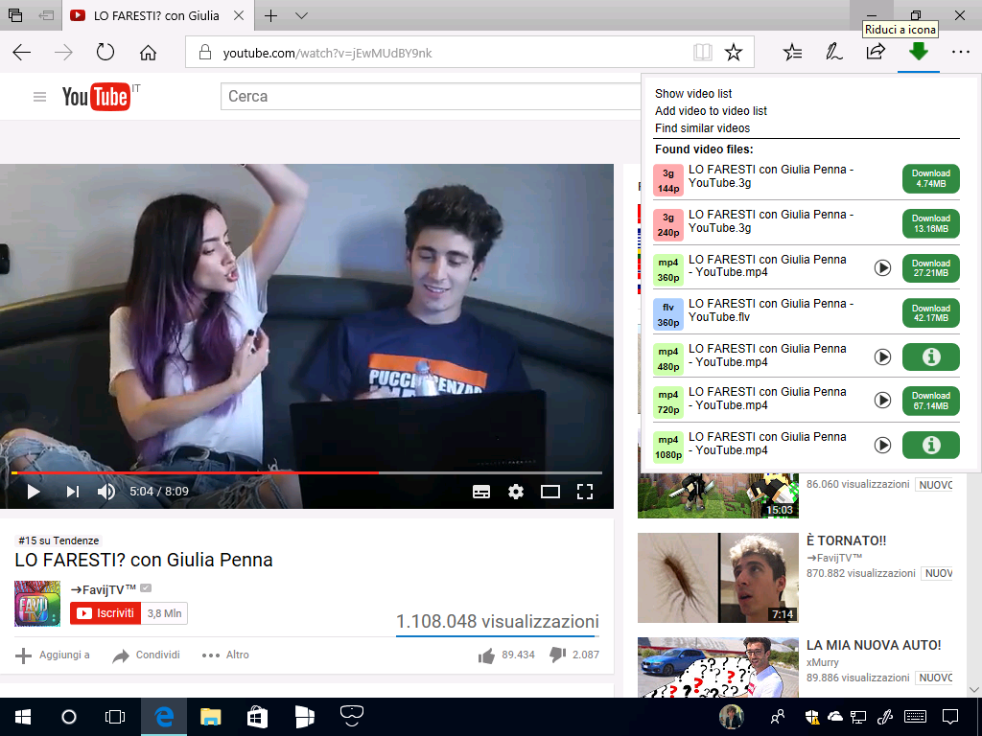Toggle reading view in address bar

703,53
